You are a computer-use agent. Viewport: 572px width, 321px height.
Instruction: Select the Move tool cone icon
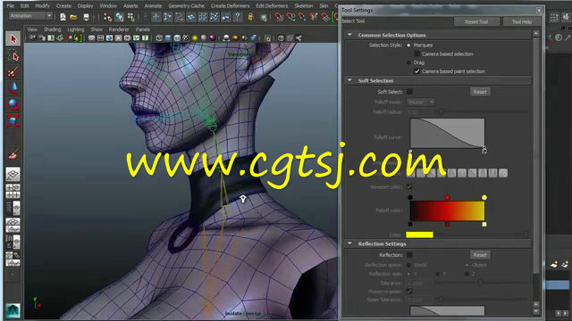[x=13, y=88]
